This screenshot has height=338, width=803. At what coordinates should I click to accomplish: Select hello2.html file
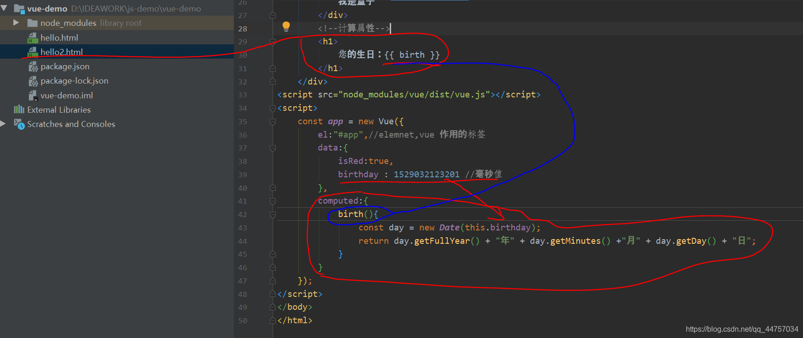click(61, 52)
